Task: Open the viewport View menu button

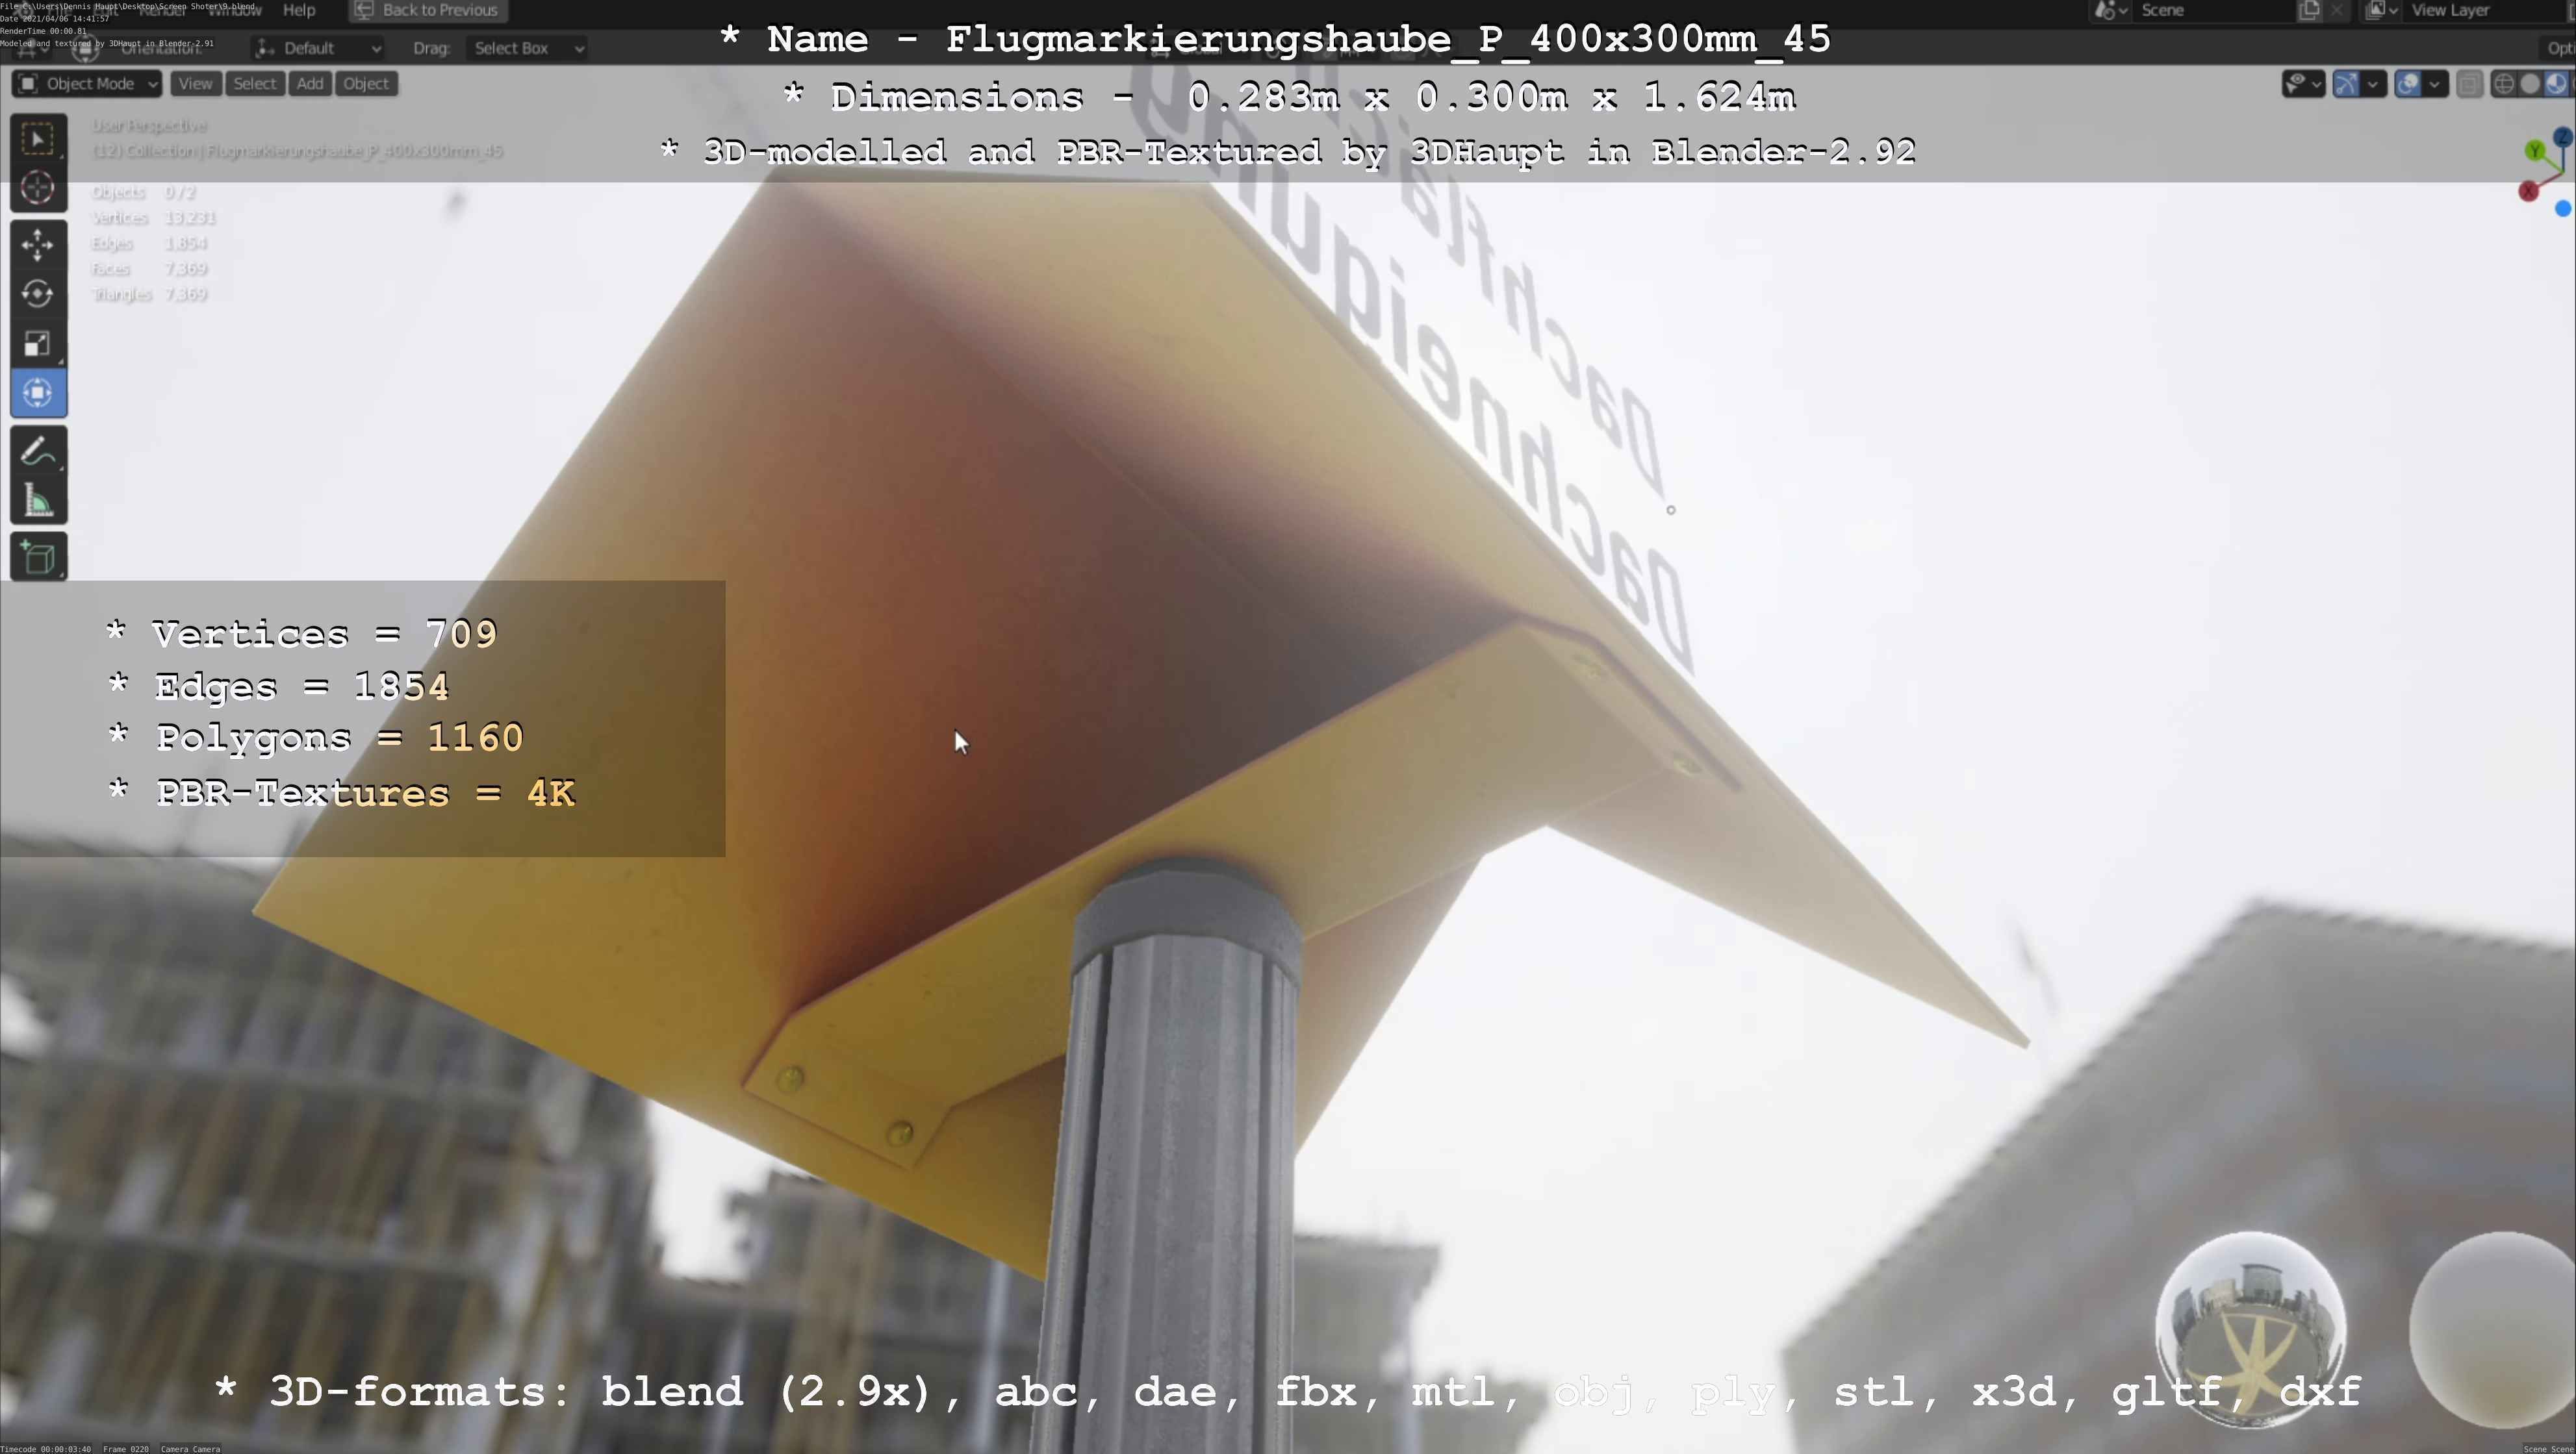Action: (195, 84)
